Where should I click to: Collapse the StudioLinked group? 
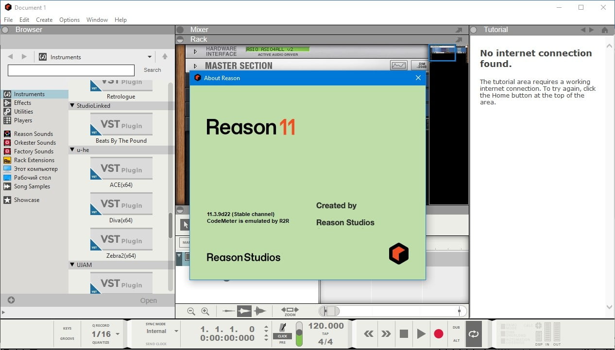[x=72, y=106]
